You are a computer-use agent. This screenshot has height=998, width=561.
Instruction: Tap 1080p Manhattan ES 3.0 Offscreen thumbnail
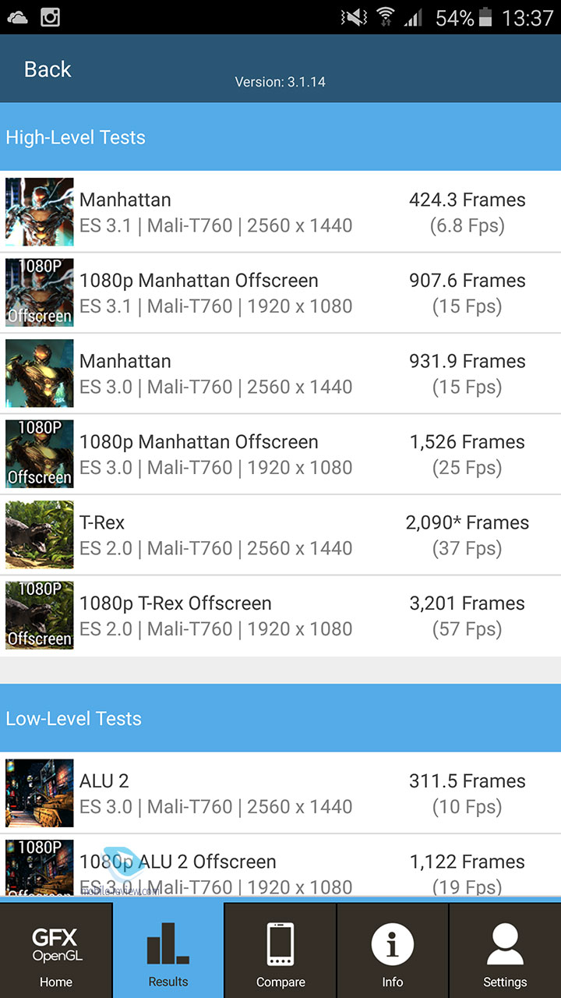coord(40,454)
